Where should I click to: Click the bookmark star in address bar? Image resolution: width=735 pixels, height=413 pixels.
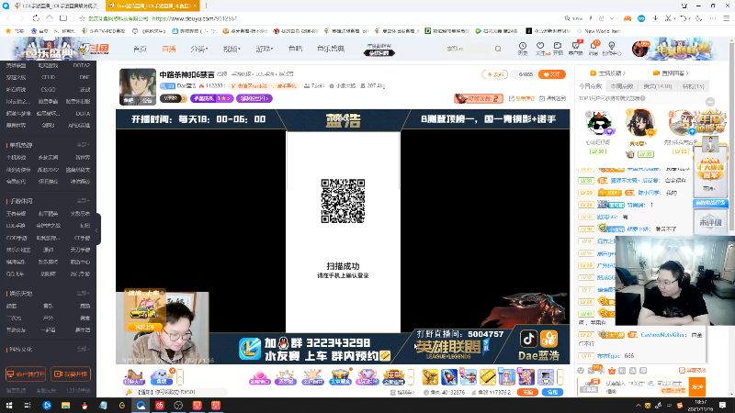[82, 18]
